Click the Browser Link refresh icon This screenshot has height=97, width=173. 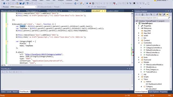75,4
